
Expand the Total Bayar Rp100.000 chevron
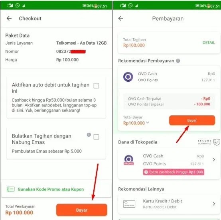(148, 122)
